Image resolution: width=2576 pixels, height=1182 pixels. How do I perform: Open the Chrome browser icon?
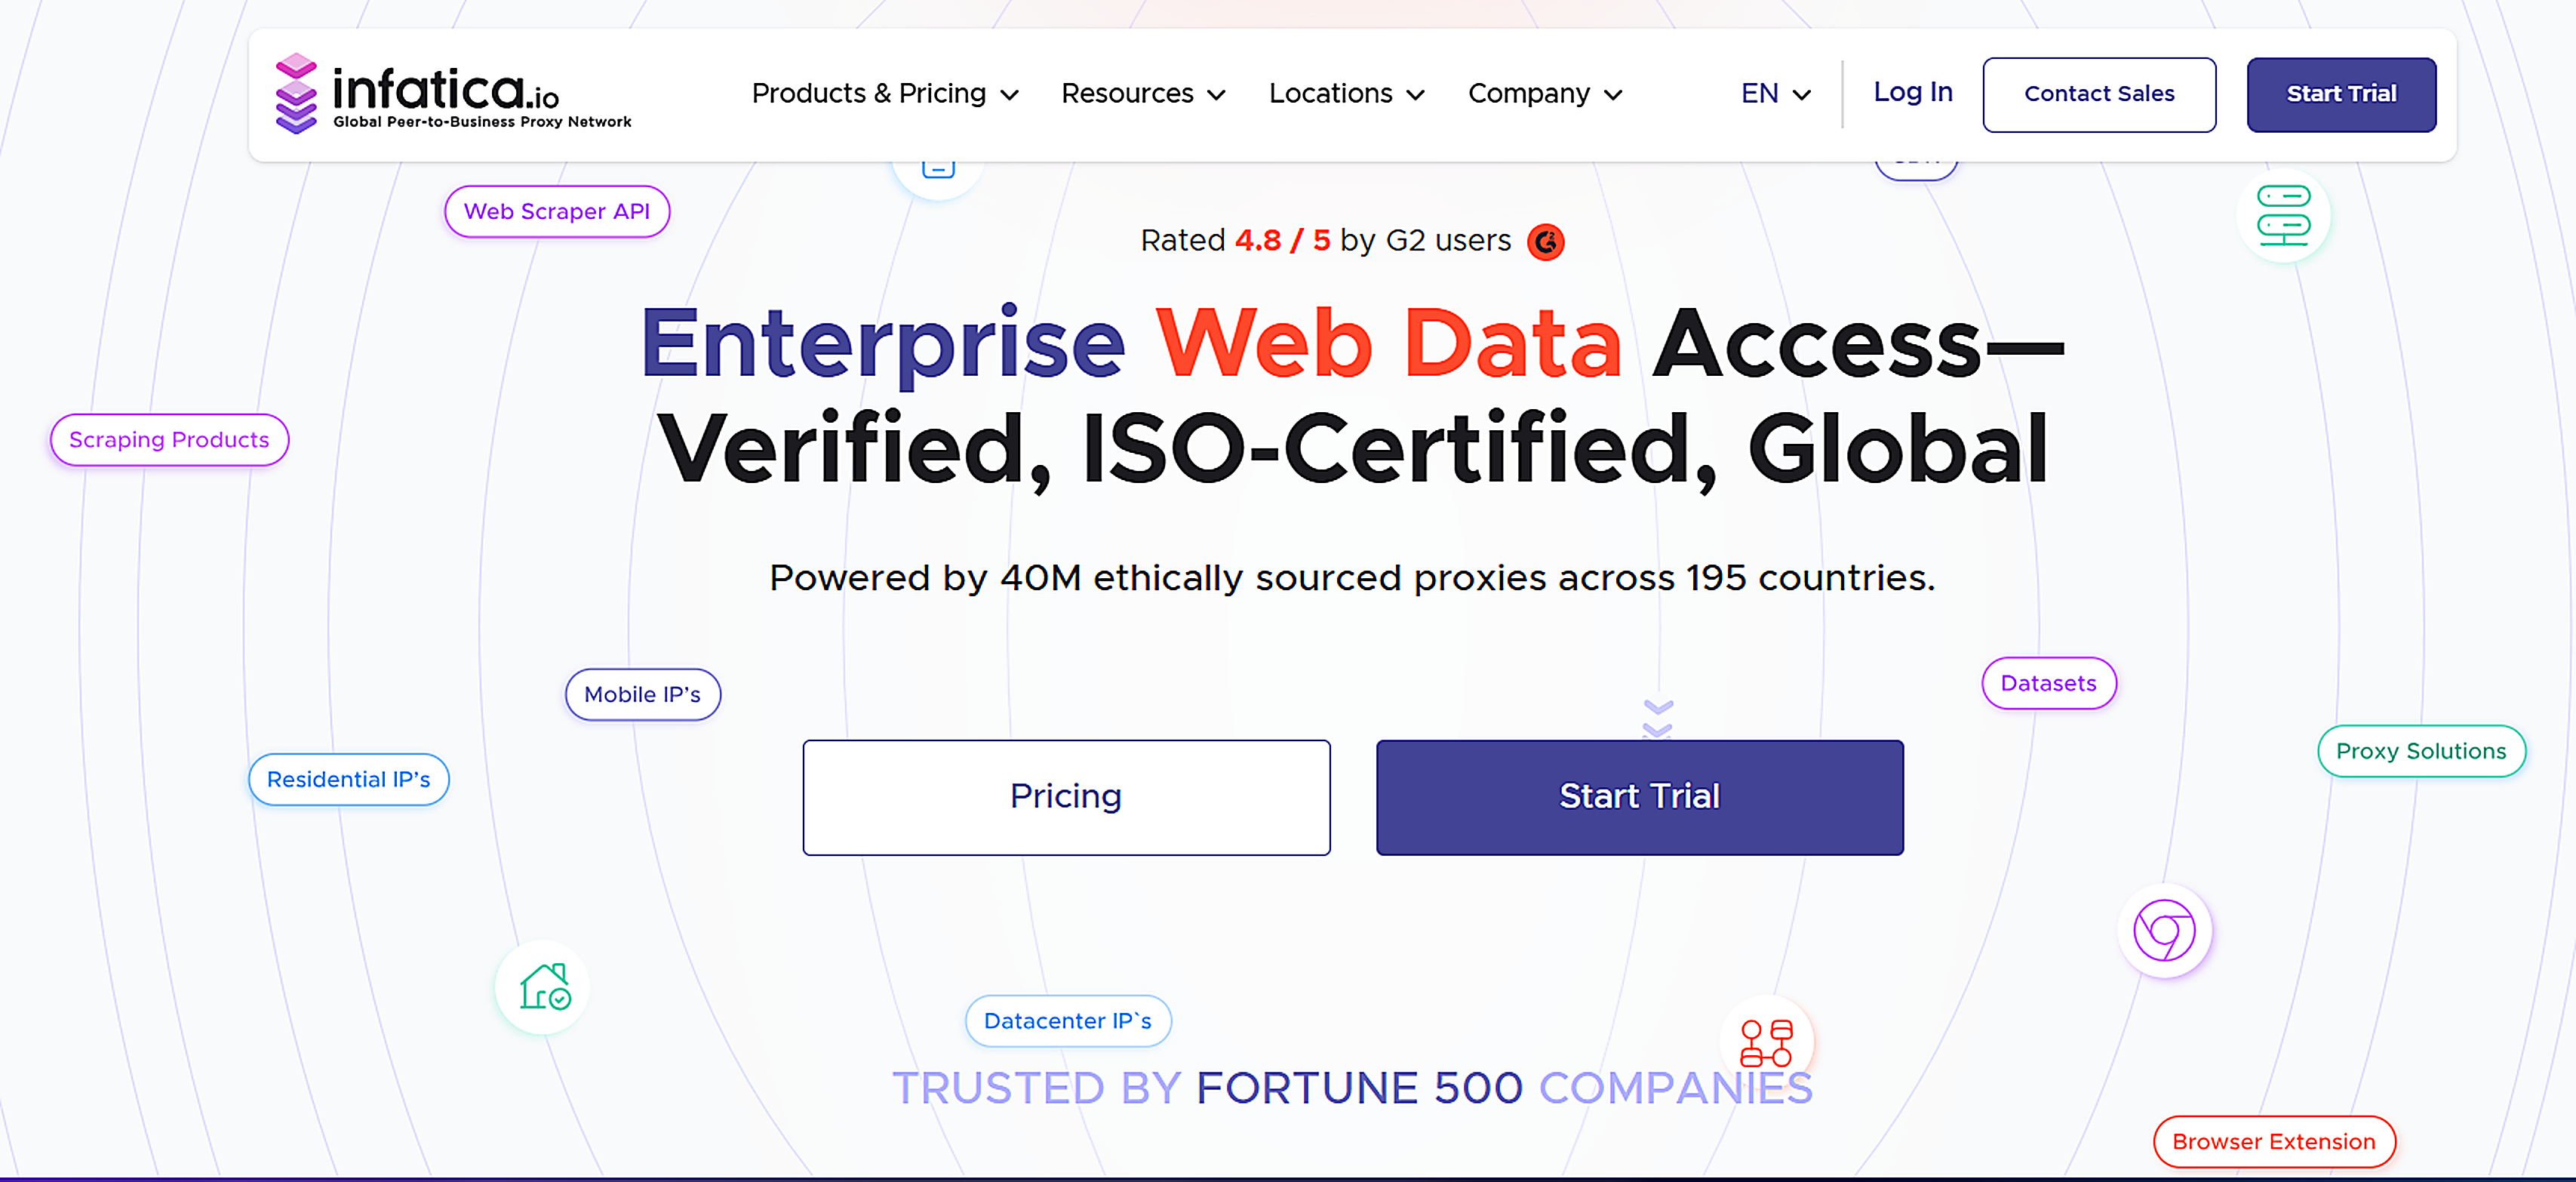click(x=2163, y=929)
